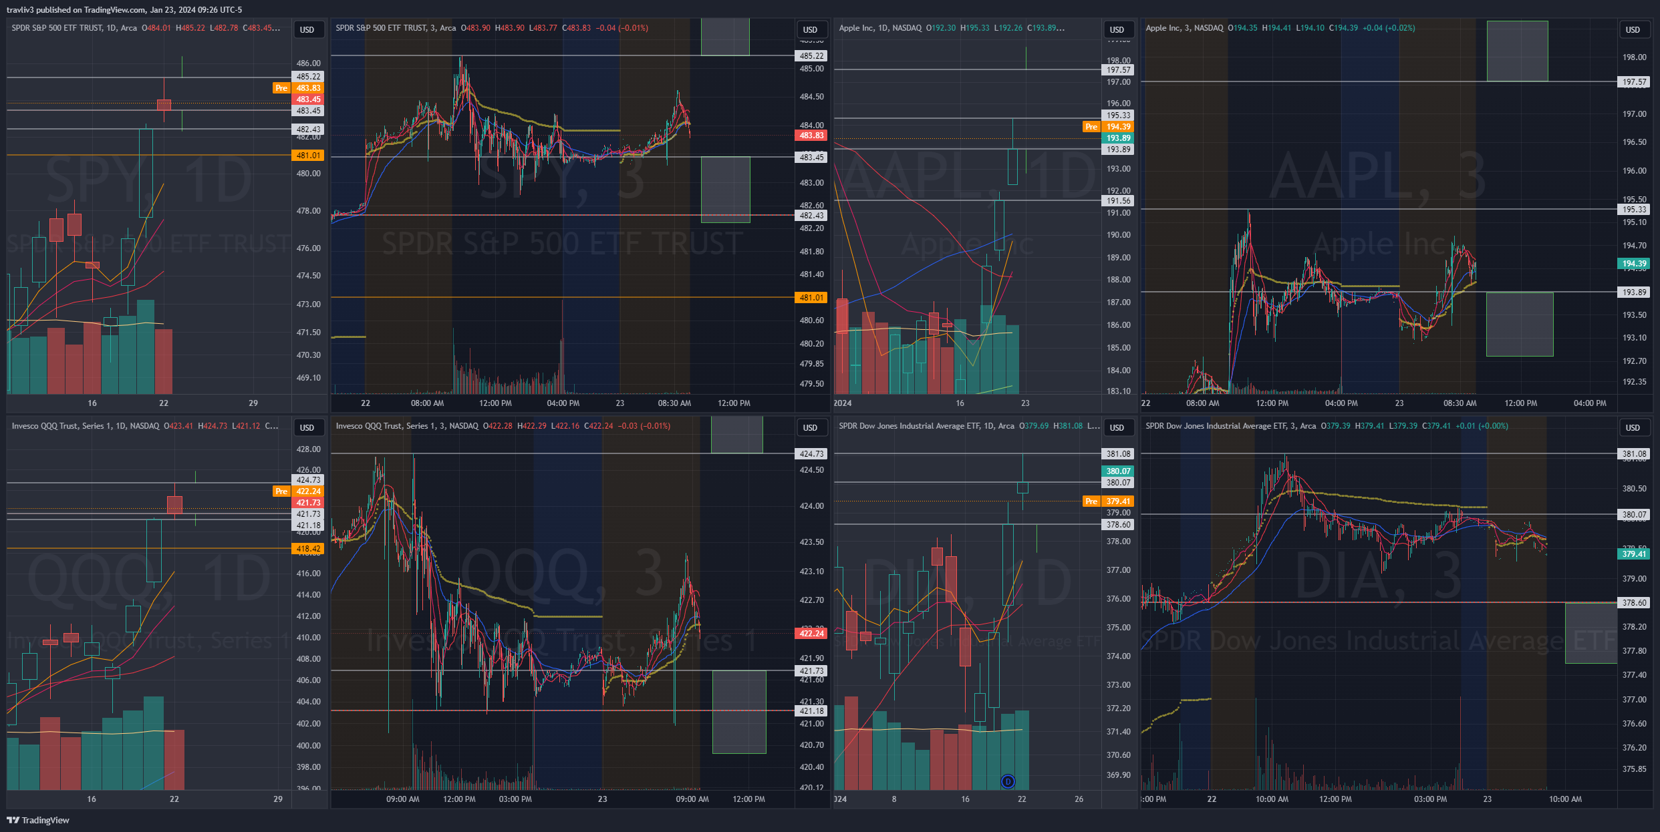
Task: Open USD currency selector on DIA 3-minute chart
Action: click(x=1633, y=427)
